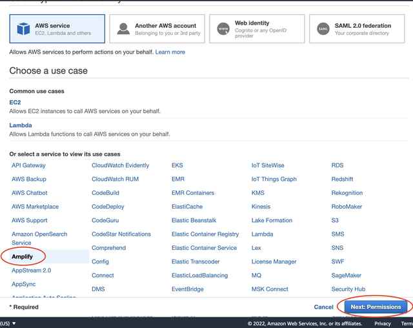Screen dimensions: 413x328
Task: Select the highlighted Amplify service
Action: pyautogui.click(x=23, y=256)
